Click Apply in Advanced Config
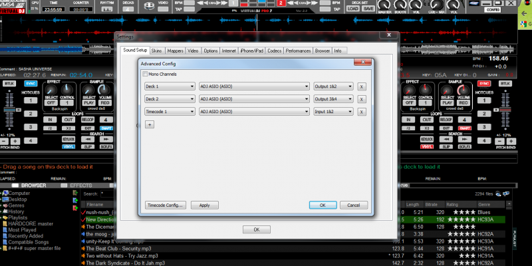The height and width of the screenshot is (266, 532). pyautogui.click(x=205, y=205)
